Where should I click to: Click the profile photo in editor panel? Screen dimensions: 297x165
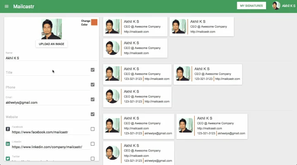[x=52, y=29]
